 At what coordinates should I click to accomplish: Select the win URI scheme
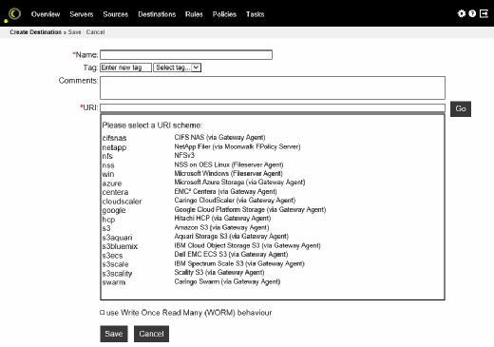[x=108, y=174]
